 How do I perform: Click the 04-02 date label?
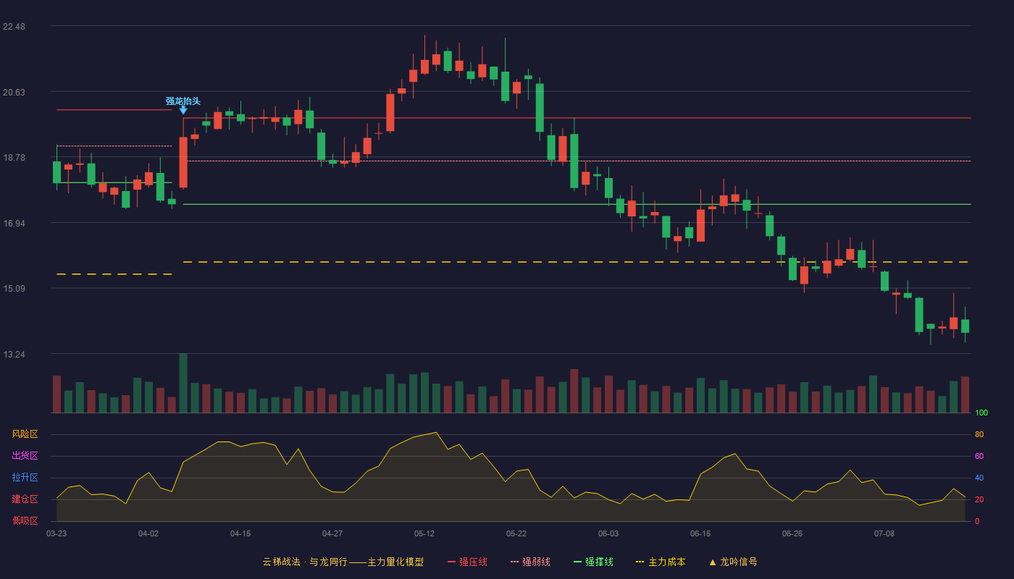pyautogui.click(x=148, y=533)
